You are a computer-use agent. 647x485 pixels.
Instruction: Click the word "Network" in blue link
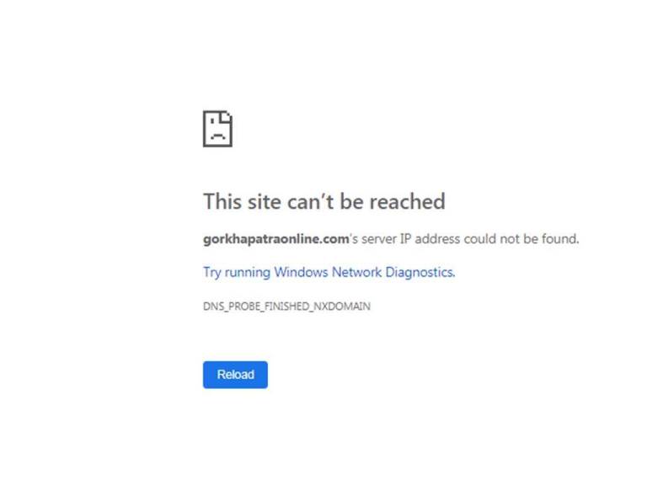click(x=357, y=272)
